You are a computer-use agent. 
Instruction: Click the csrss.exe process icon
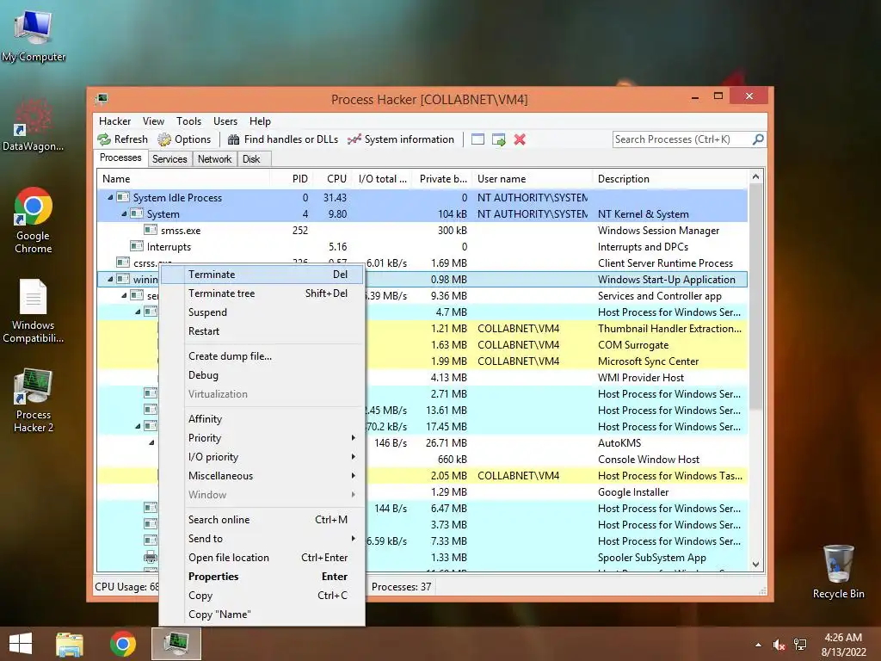coord(123,263)
